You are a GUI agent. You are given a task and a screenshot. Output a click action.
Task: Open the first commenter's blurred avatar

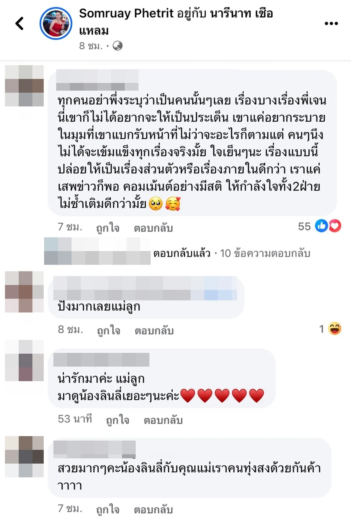[x=24, y=86]
